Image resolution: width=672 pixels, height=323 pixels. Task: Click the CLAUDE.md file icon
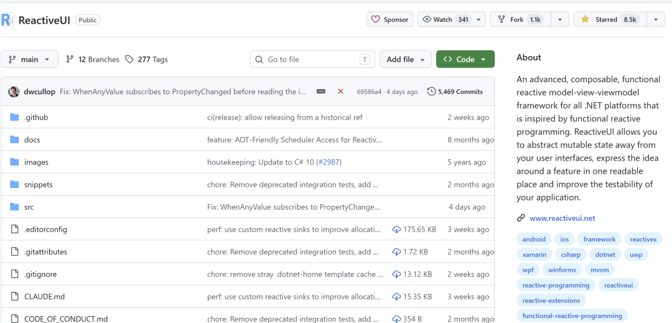(15, 296)
